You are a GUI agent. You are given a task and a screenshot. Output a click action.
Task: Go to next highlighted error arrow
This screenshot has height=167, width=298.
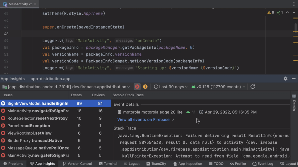pos(294,12)
